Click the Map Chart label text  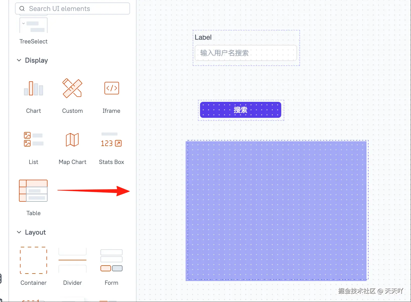click(72, 162)
